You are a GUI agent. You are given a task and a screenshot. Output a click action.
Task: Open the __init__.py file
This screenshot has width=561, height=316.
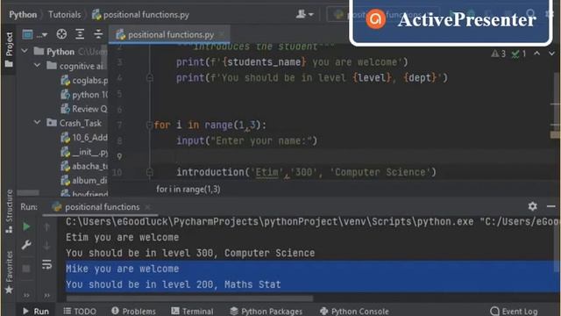click(84, 152)
